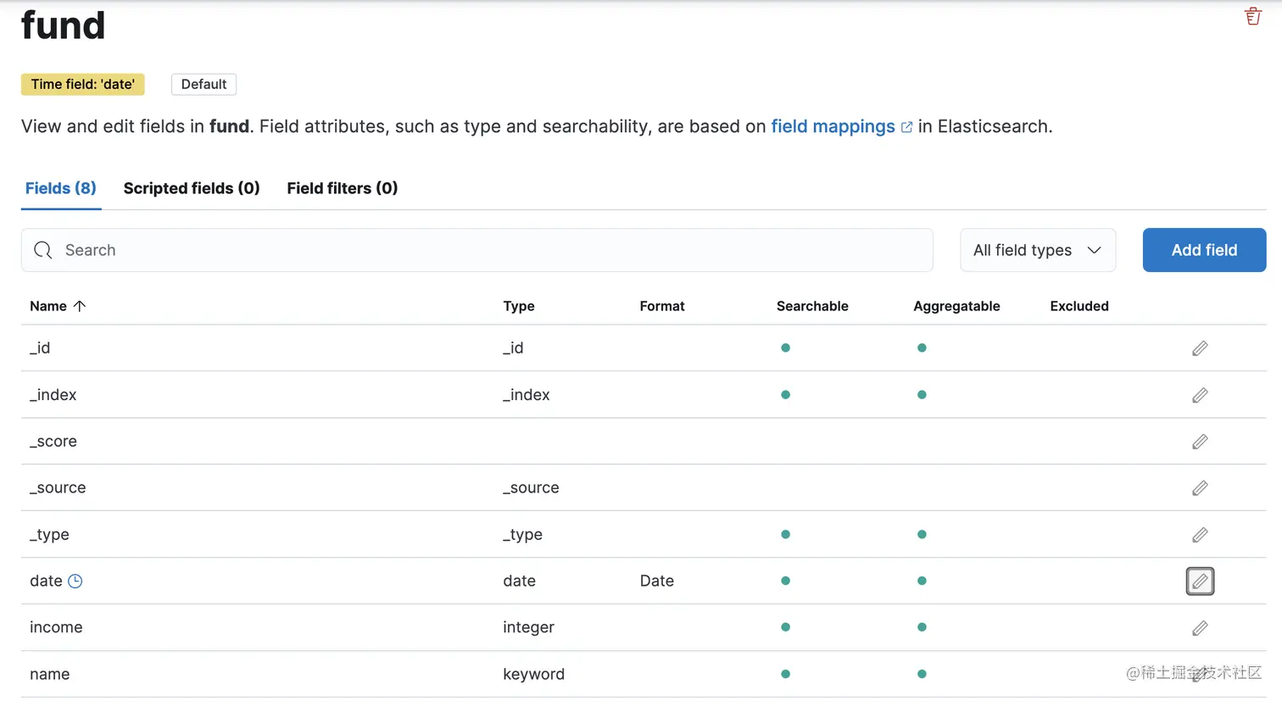Switch to the Scripted fields tab
The image size is (1282, 701).
click(x=192, y=188)
